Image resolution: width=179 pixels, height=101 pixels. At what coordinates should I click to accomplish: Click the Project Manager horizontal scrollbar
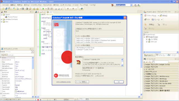click(161, 52)
